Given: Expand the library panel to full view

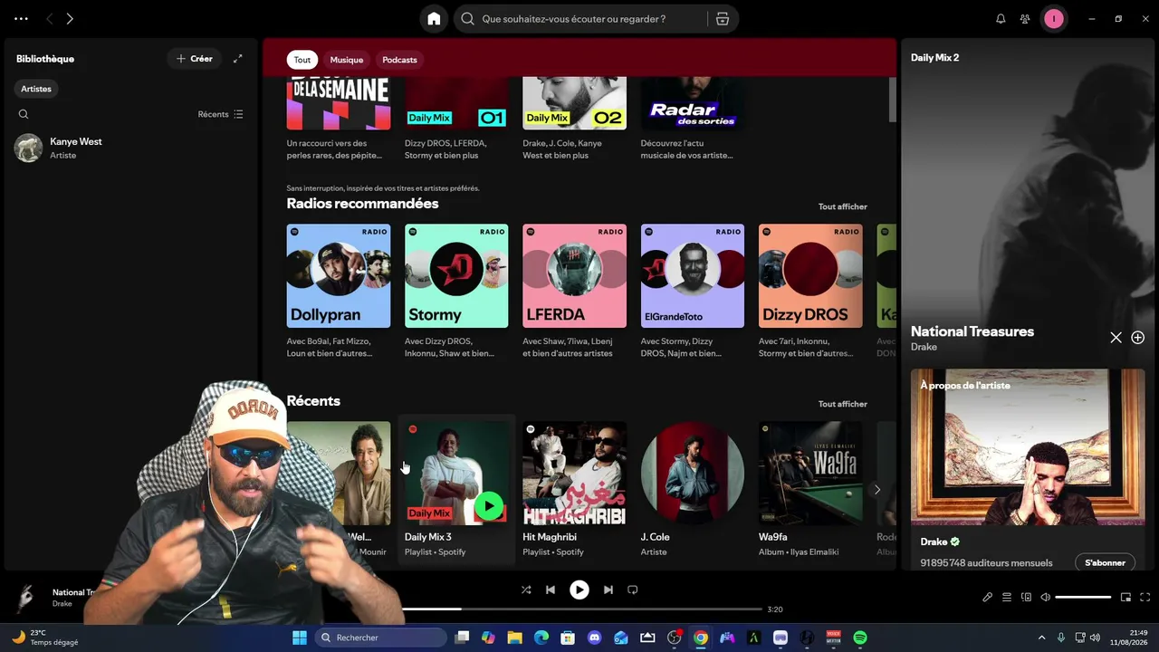Looking at the screenshot, I should (x=238, y=59).
